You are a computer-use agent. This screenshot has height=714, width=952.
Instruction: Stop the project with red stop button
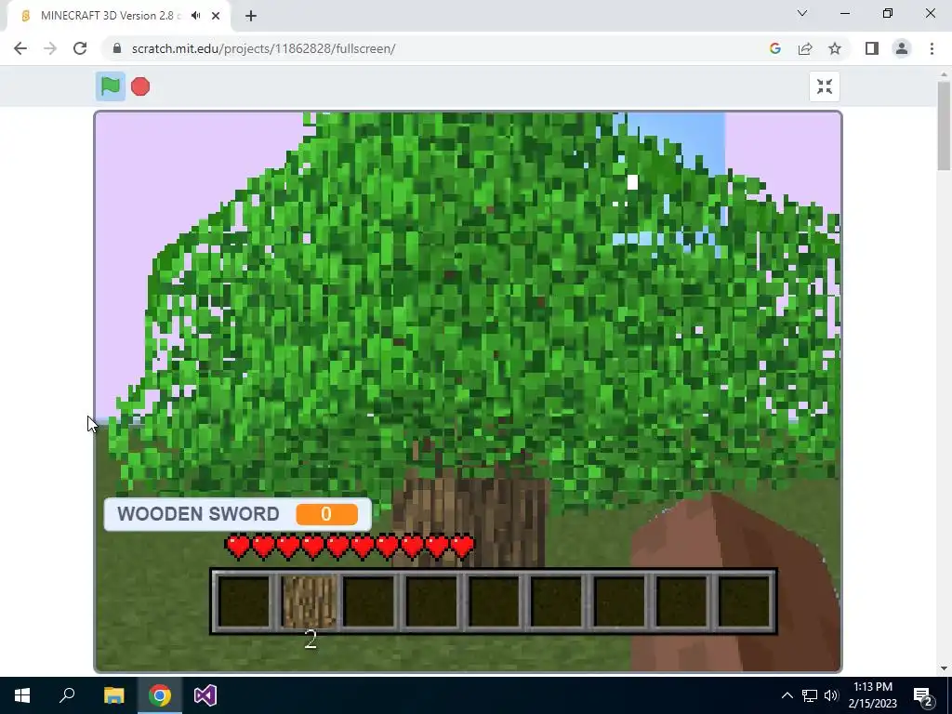pyautogui.click(x=140, y=86)
